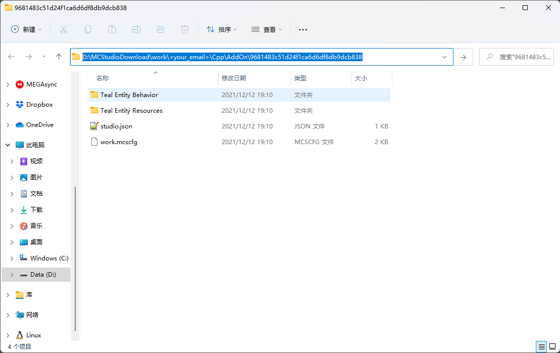Click the Teal Entity Behavior folder icon
This screenshot has height=353, width=560.
[x=94, y=95]
